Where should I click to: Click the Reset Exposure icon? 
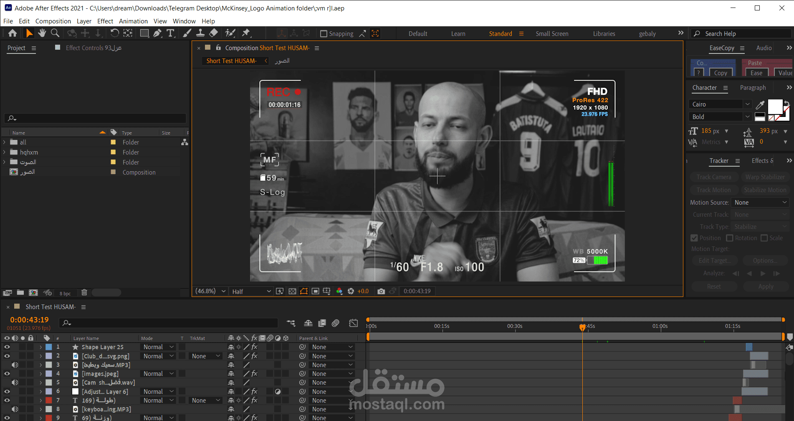point(351,291)
